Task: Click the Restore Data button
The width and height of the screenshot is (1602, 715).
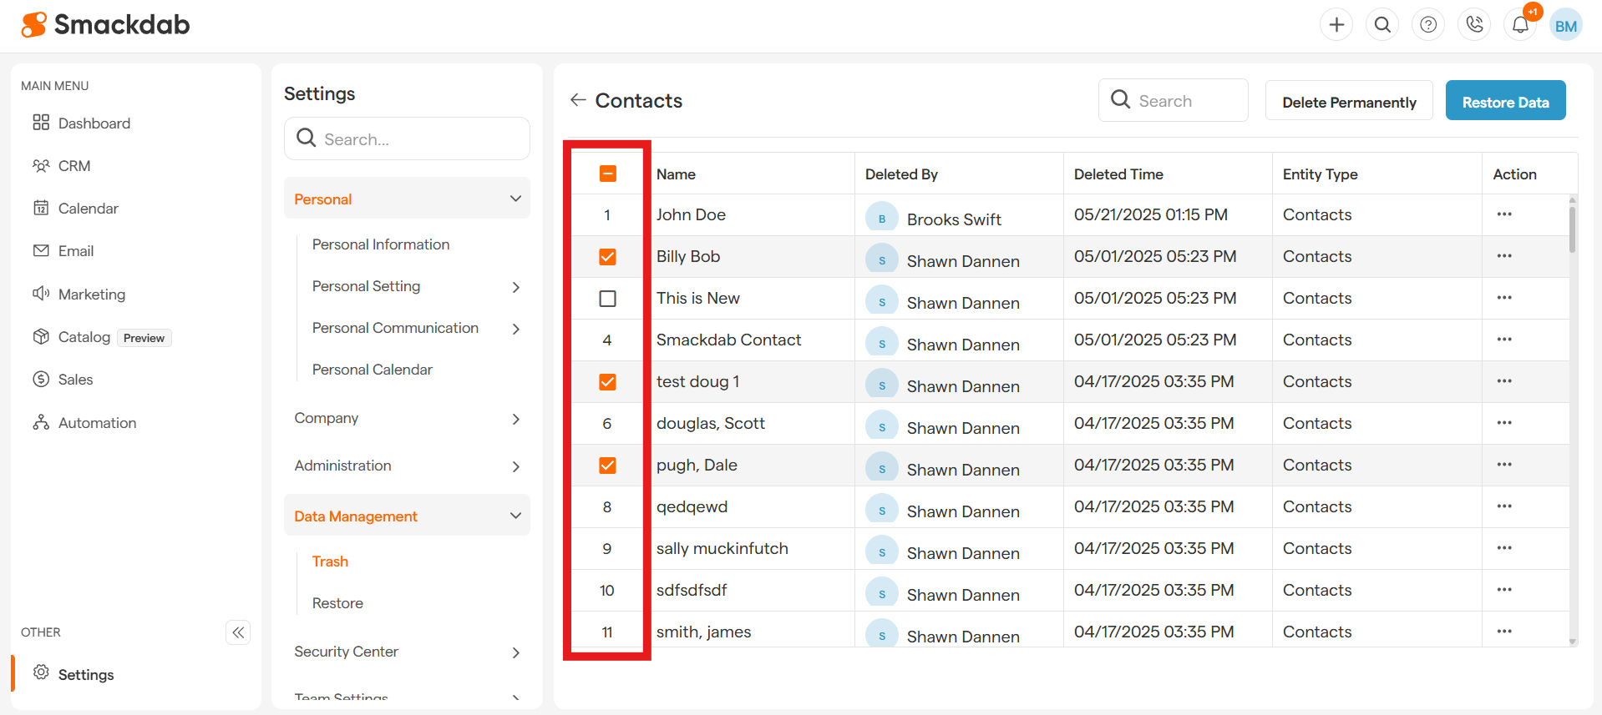Action: 1505,102
